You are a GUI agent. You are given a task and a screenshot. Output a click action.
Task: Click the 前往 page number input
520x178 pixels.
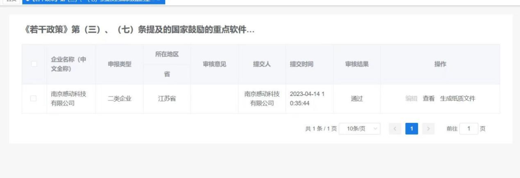(468, 129)
